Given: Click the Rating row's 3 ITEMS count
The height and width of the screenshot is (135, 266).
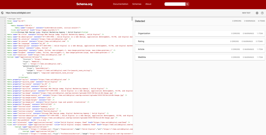Looking at the screenshot, I should pos(259,41).
